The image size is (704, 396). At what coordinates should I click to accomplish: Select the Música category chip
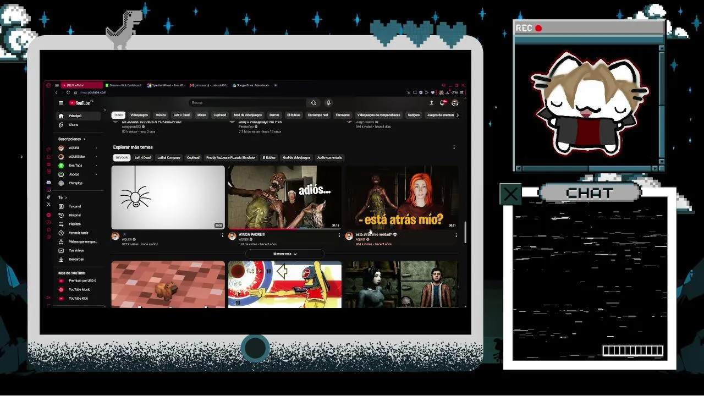(x=161, y=115)
